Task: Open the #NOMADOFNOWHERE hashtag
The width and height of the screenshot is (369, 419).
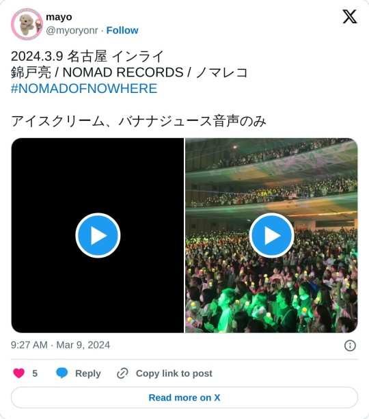Action: [x=84, y=88]
